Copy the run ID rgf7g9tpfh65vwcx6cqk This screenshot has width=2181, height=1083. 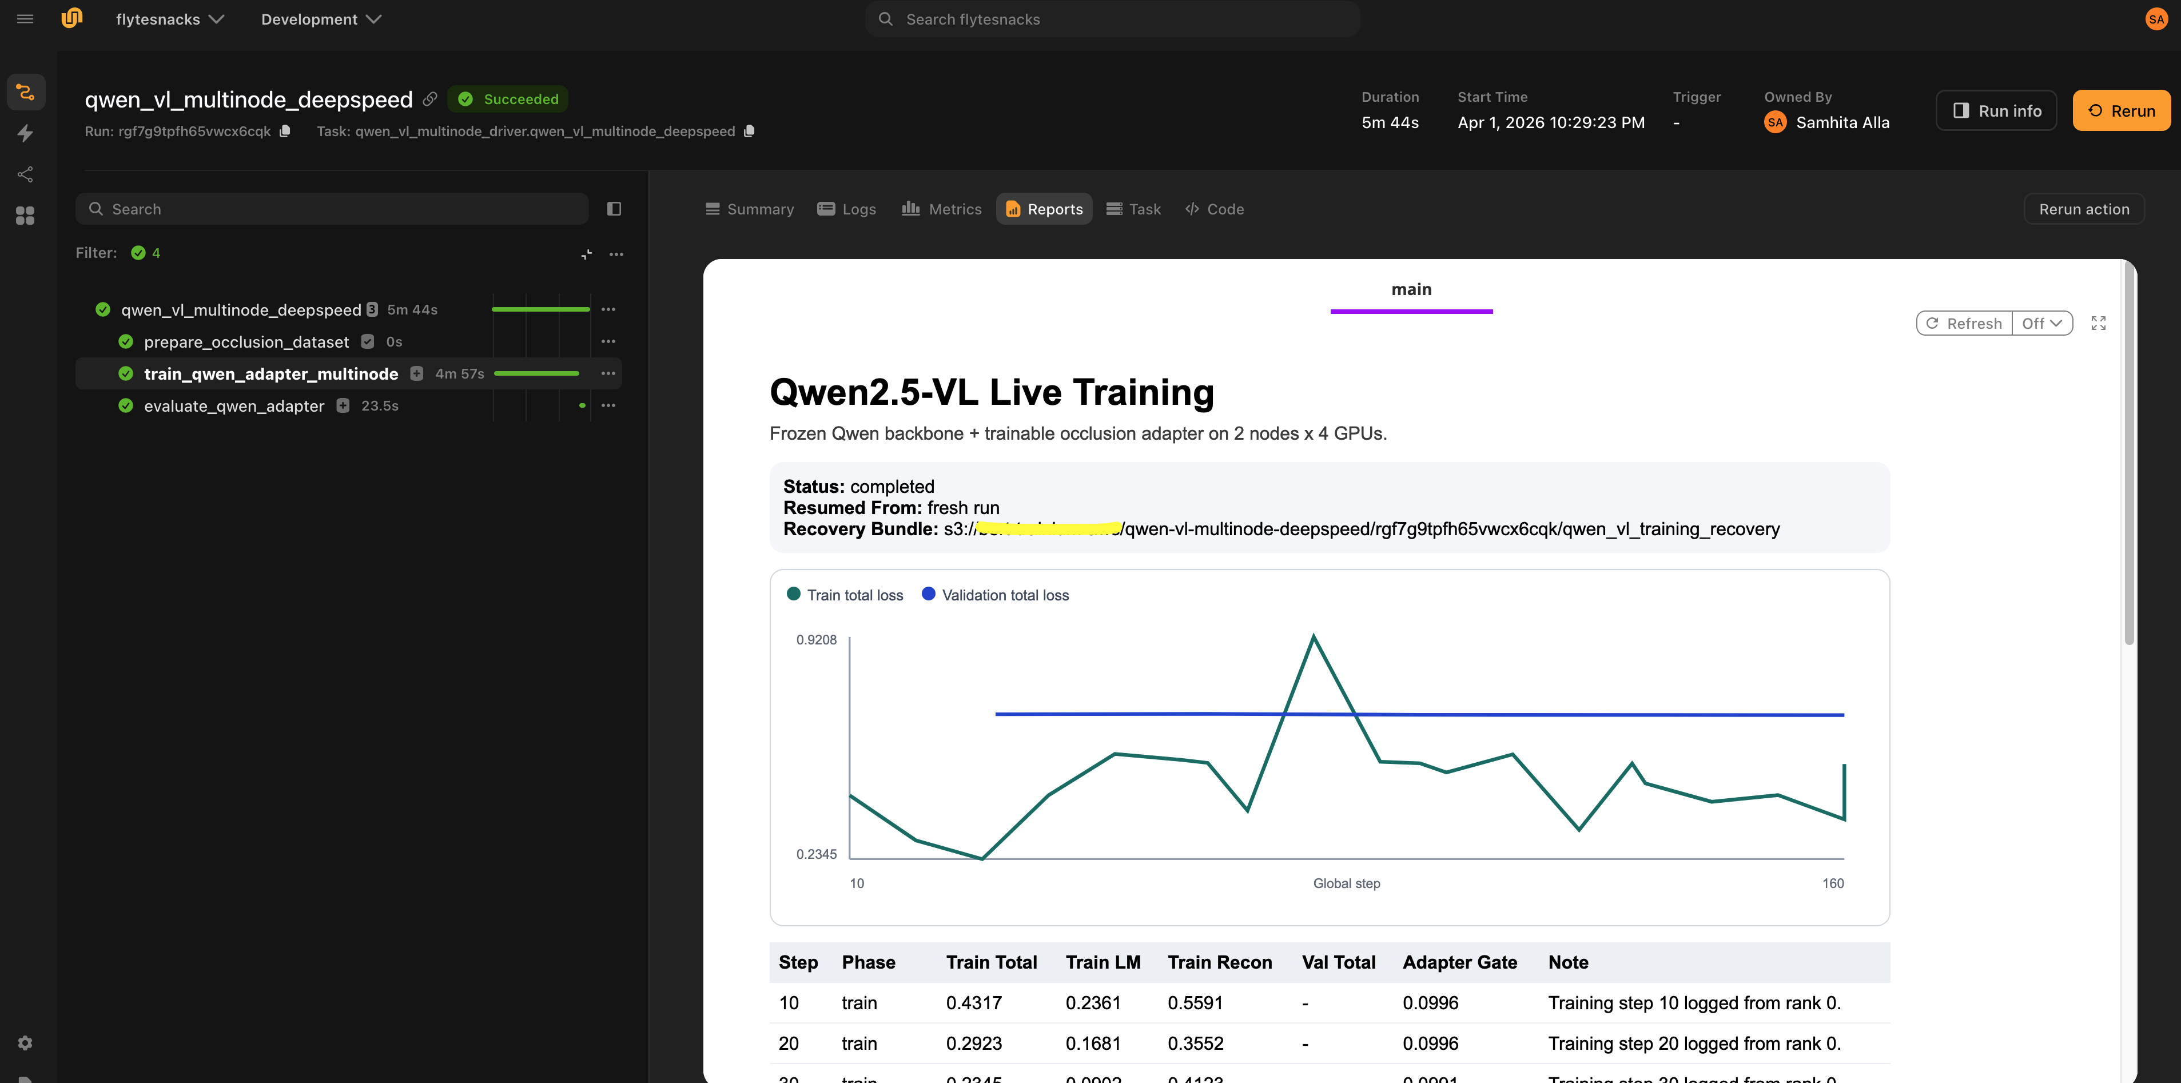pyautogui.click(x=284, y=132)
